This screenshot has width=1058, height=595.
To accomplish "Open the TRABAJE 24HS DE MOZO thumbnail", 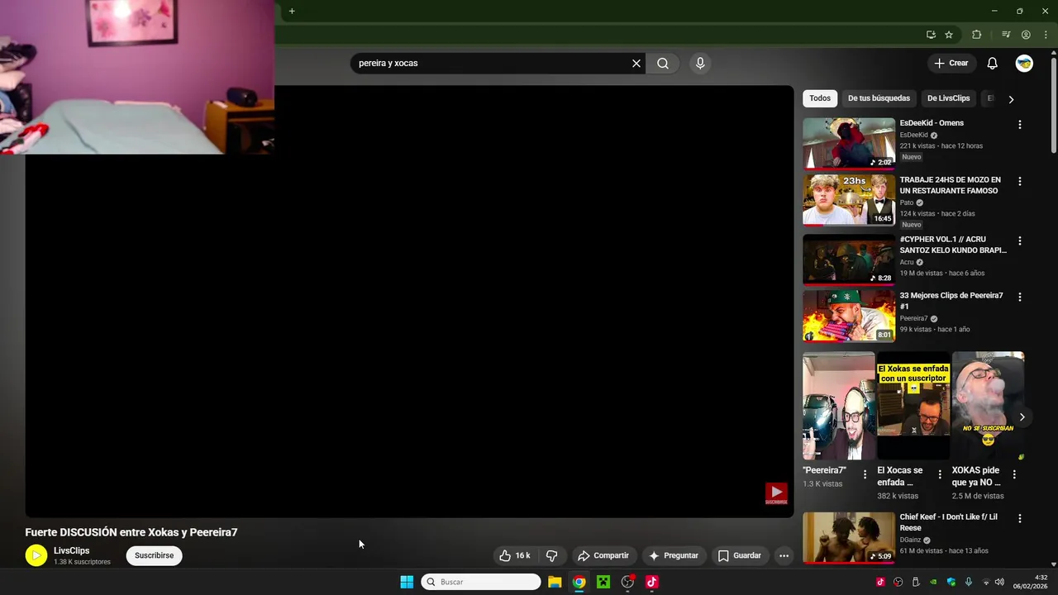I will coord(849,200).
